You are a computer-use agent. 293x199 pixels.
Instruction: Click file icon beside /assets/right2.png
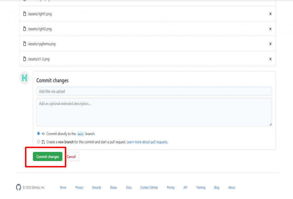(x=25, y=29)
